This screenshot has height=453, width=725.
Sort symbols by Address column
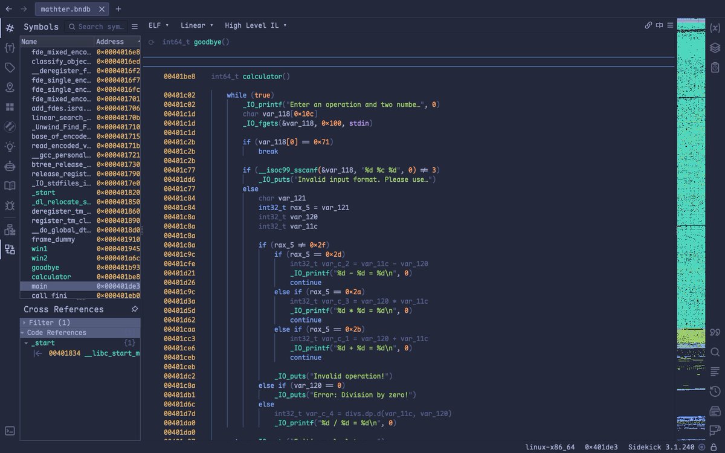click(117, 42)
